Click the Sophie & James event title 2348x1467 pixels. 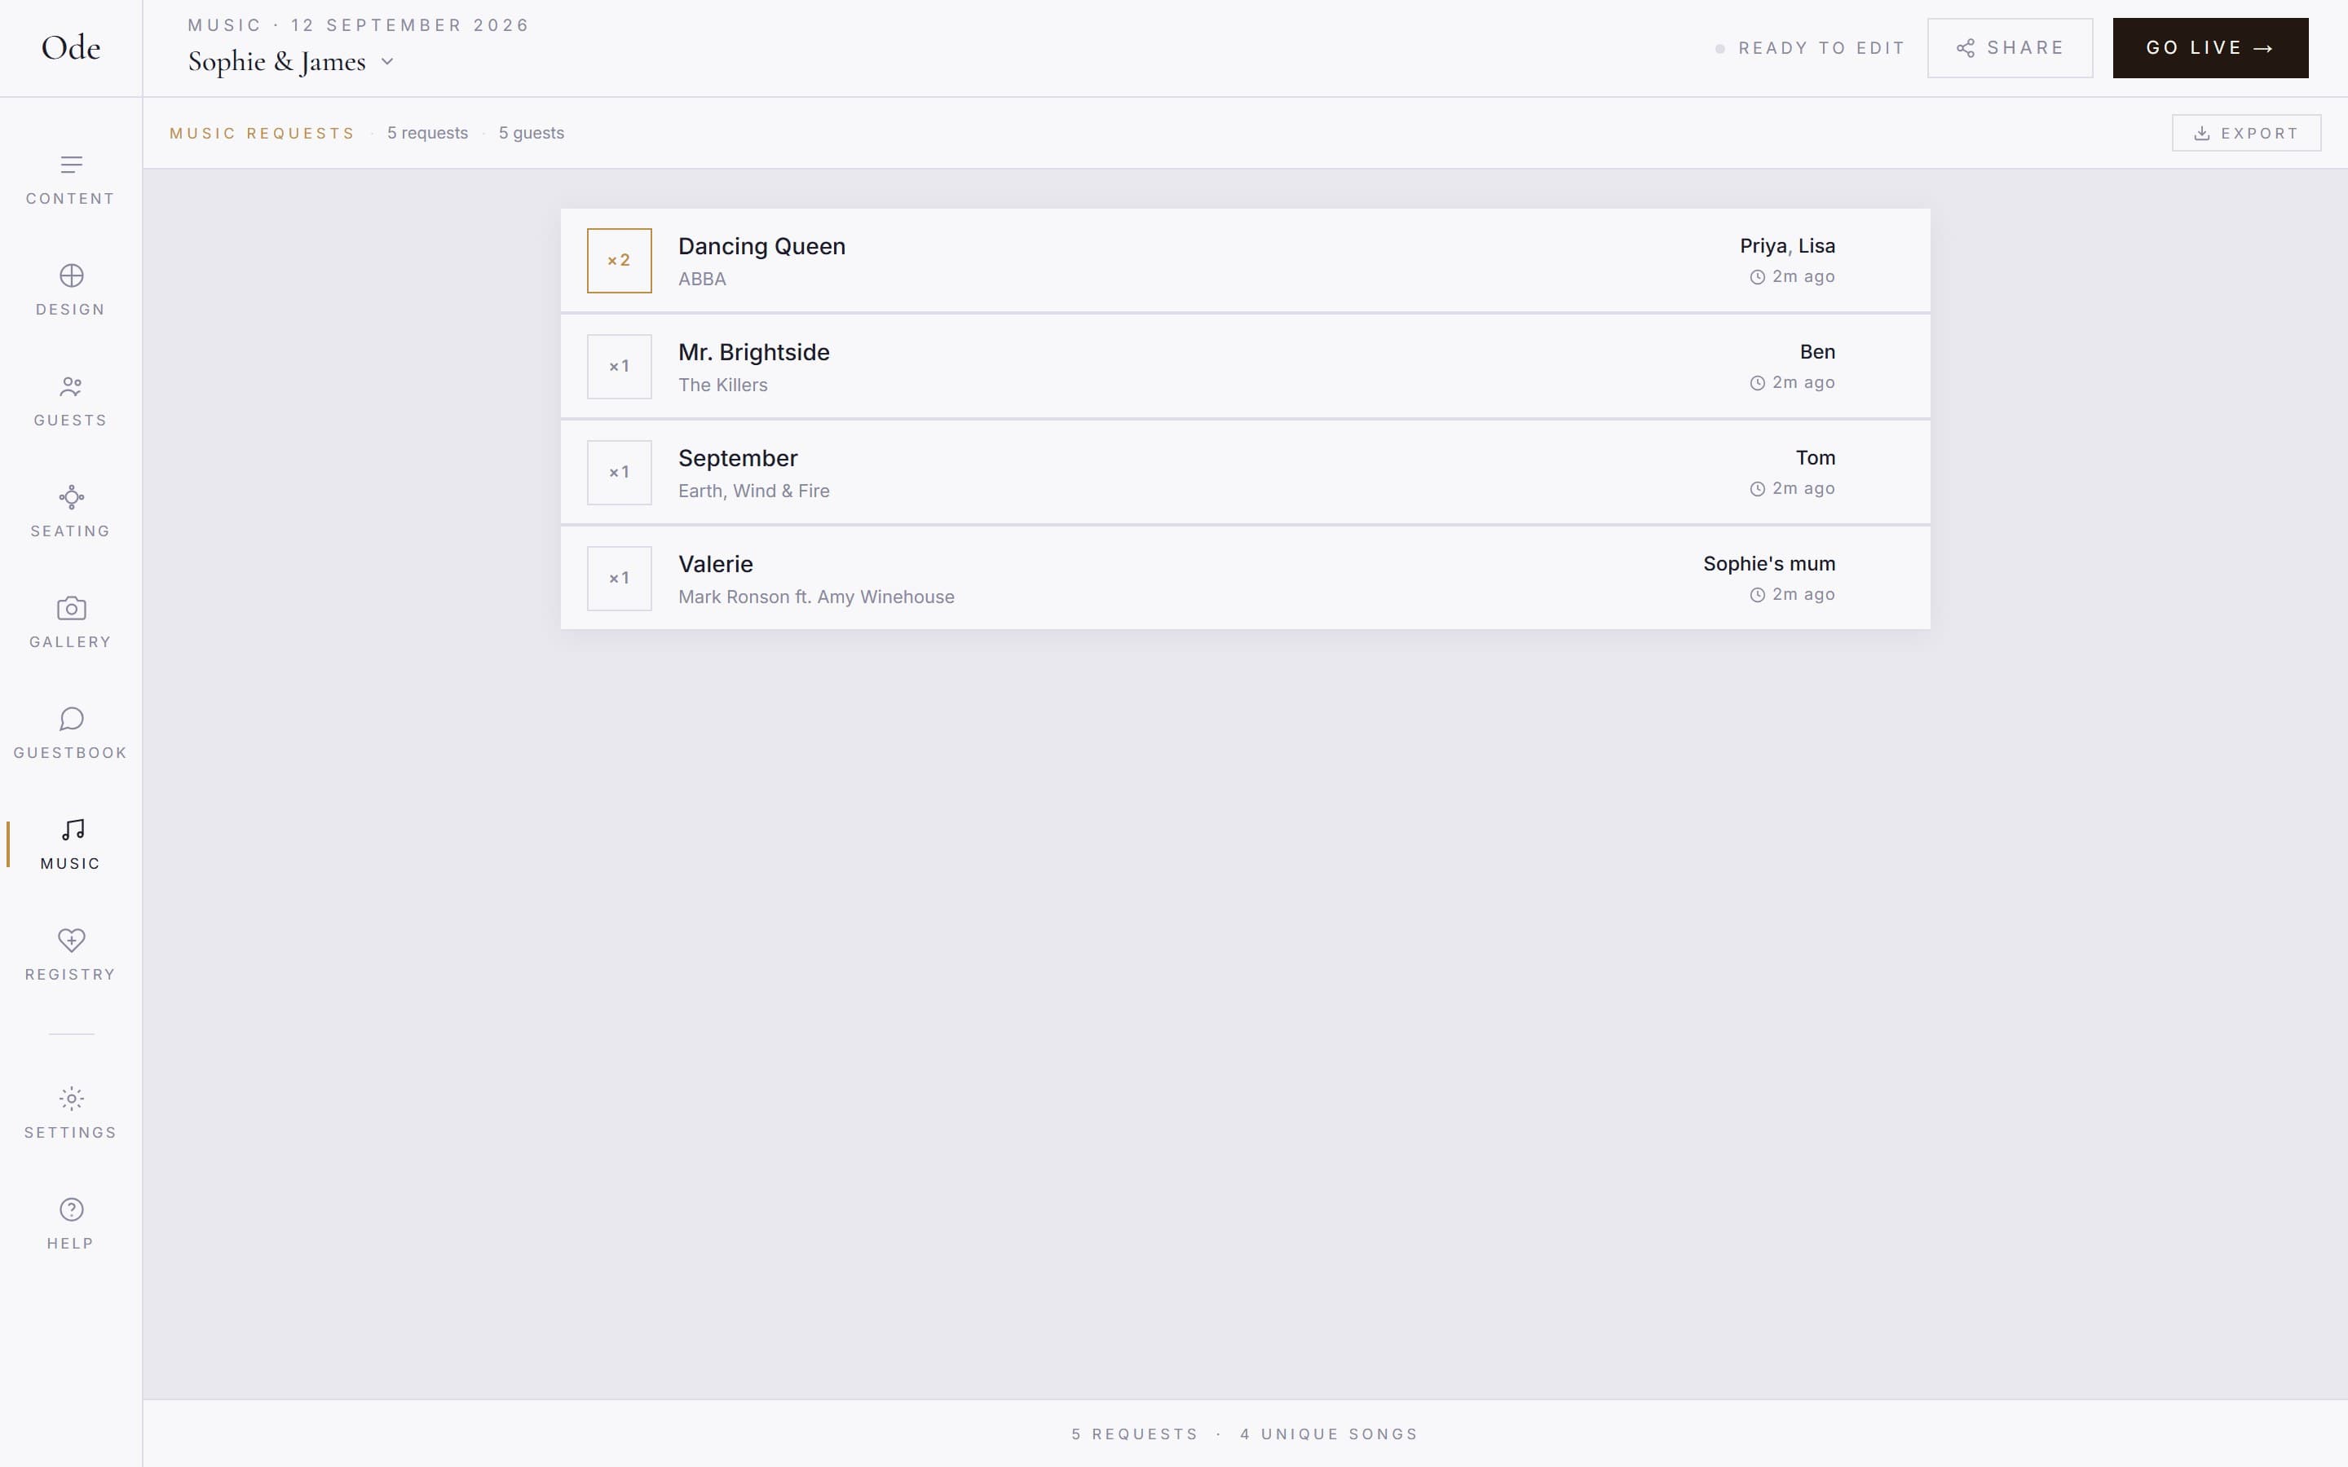(x=276, y=61)
